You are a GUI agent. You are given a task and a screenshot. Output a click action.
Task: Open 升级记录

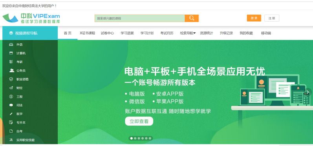(x=226, y=33)
